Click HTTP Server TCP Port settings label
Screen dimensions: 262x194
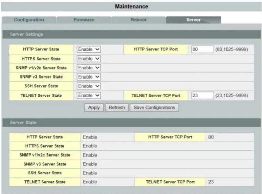(156, 49)
